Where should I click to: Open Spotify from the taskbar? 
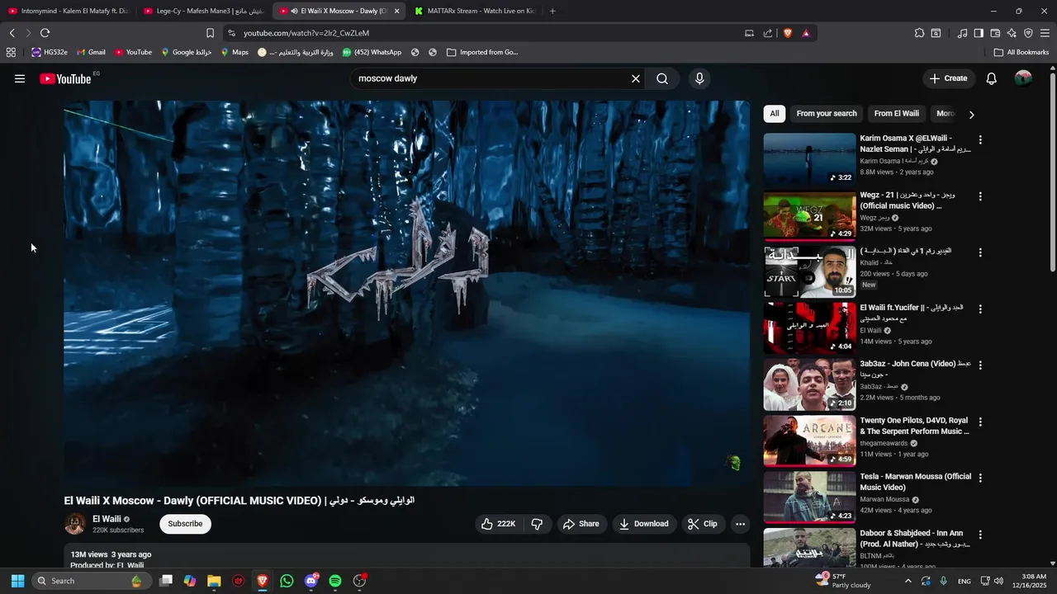tap(335, 581)
